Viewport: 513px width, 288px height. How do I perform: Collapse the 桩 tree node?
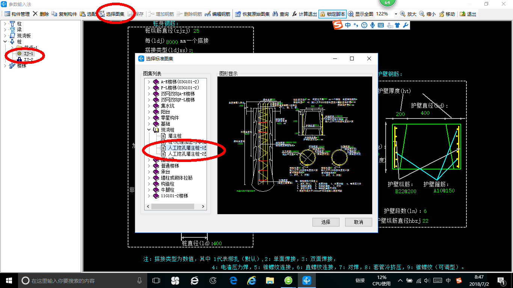[5, 42]
